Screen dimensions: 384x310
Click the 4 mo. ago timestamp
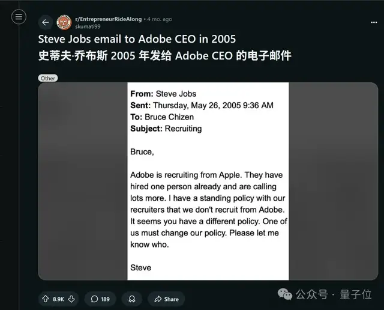159,19
